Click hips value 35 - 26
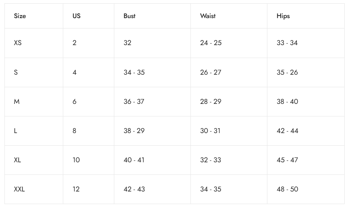 [287, 72]
